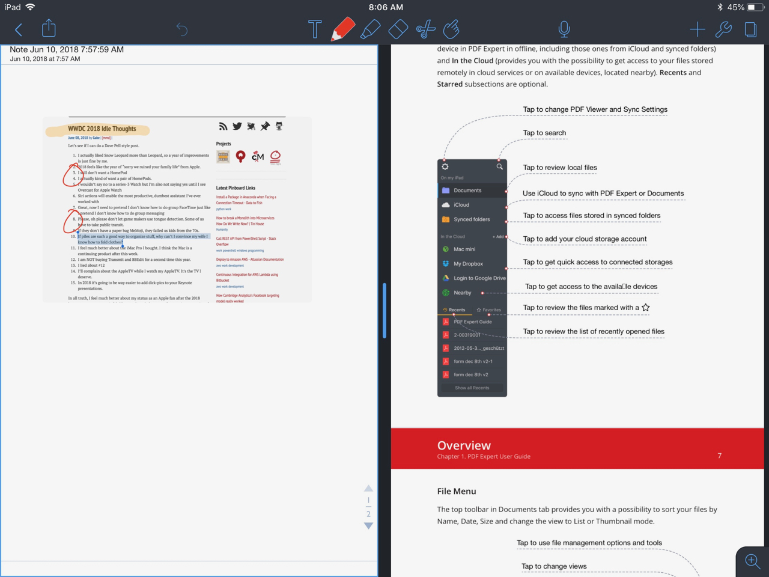Tap + Add in the In the Cloud section

(x=498, y=237)
